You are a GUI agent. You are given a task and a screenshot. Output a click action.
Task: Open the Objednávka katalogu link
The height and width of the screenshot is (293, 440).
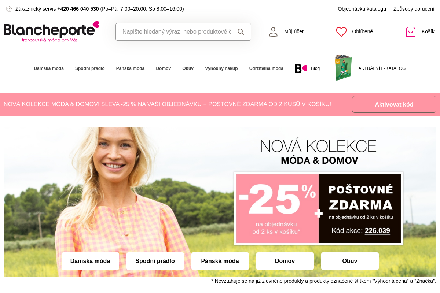coord(362,9)
